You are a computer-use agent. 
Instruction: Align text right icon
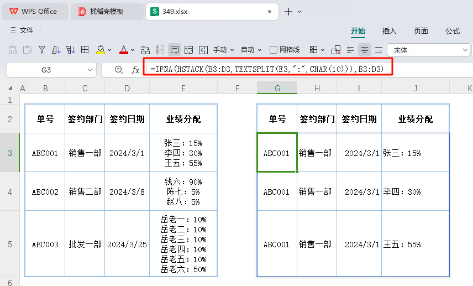pos(379,50)
